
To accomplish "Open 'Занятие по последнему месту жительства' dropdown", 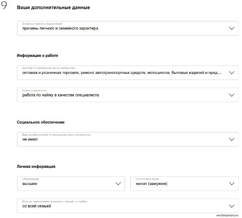I will [x=121, y=73].
